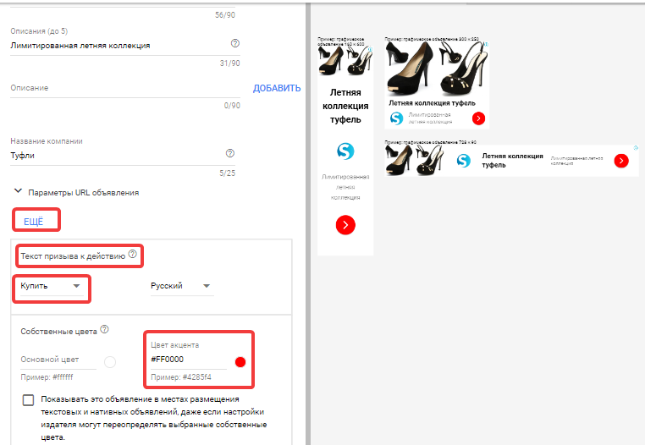Click the red accent color swatch

pos(240,362)
